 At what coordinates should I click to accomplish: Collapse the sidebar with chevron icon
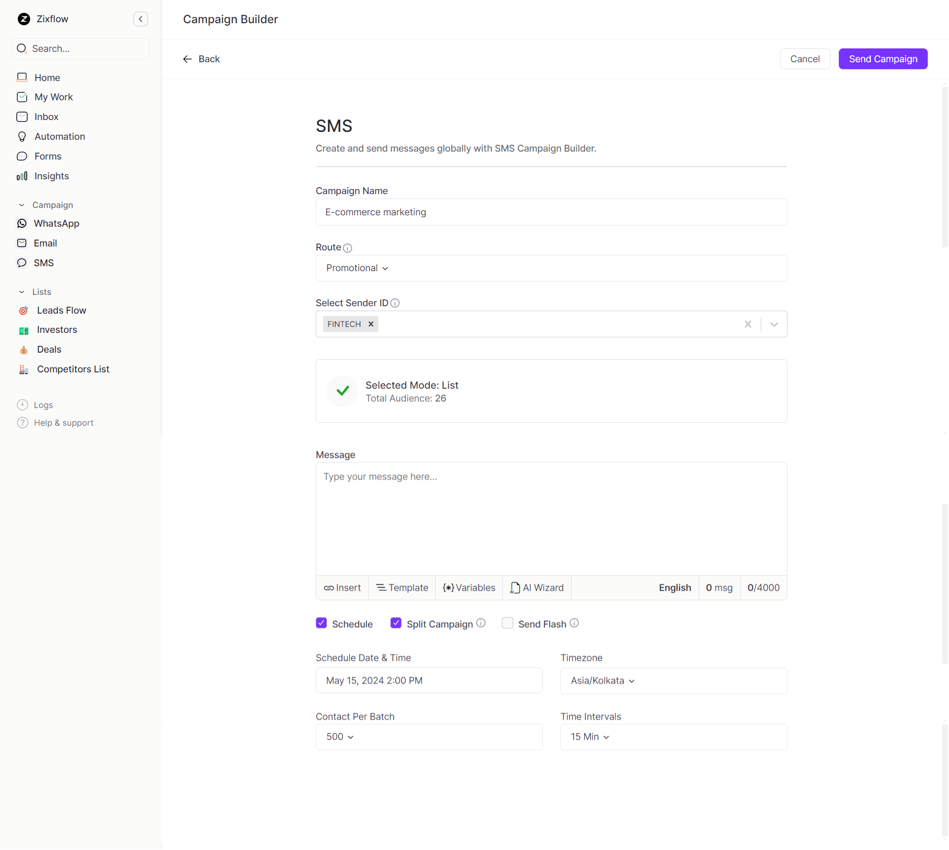tap(141, 19)
